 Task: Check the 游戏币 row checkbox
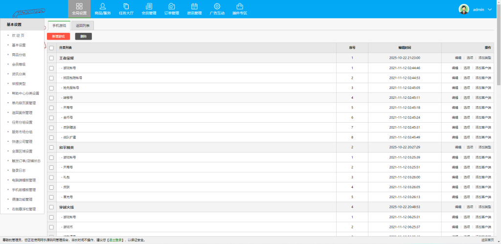click(x=51, y=227)
